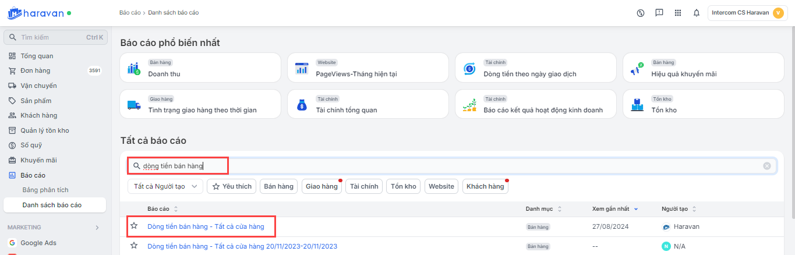Open the report dated 20/11/2023-20/11/2023

pyautogui.click(x=242, y=246)
